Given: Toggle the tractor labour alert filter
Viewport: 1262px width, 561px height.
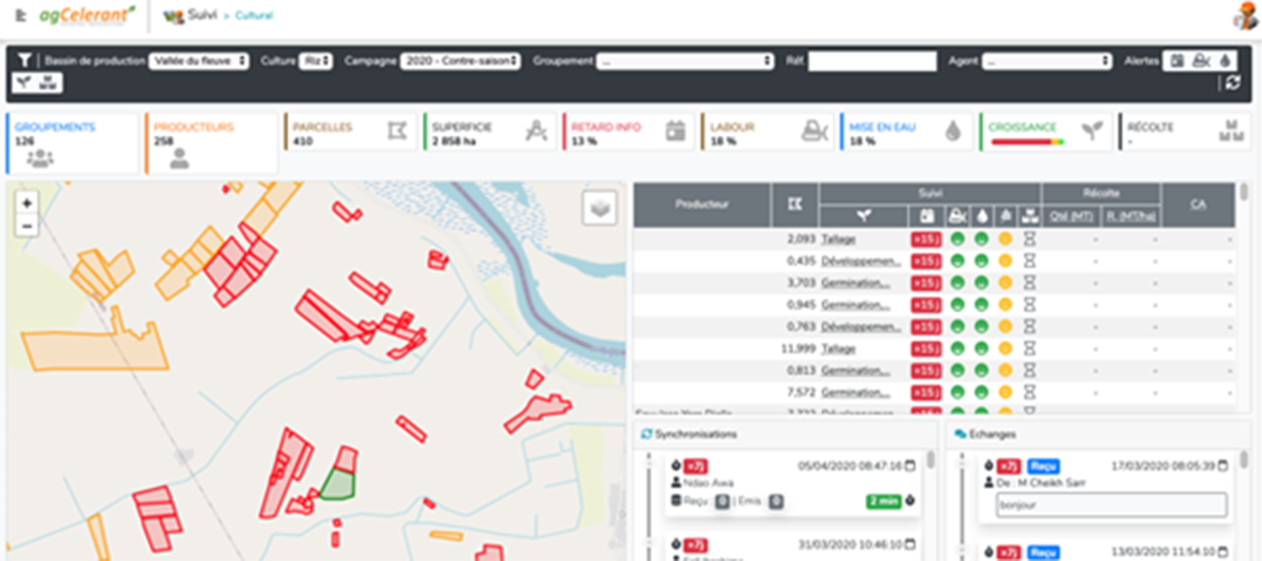Looking at the screenshot, I should pyautogui.click(x=1201, y=61).
